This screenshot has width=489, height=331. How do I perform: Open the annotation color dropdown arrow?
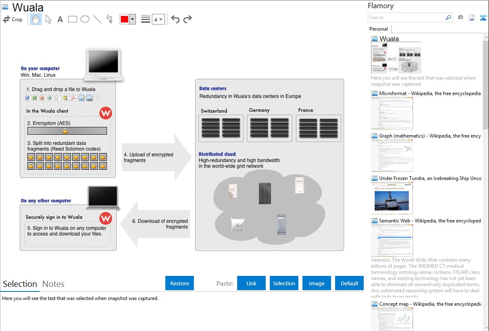pos(133,19)
